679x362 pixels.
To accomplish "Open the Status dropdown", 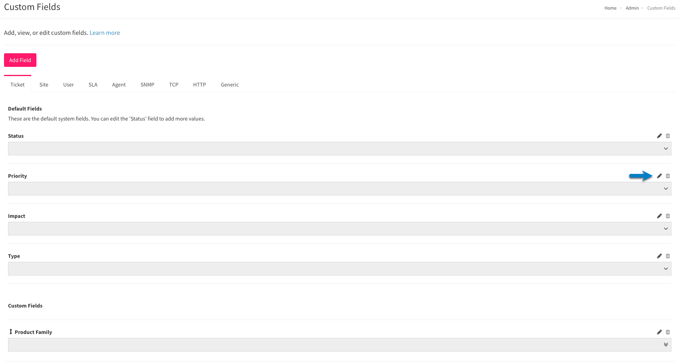I will tap(339, 149).
